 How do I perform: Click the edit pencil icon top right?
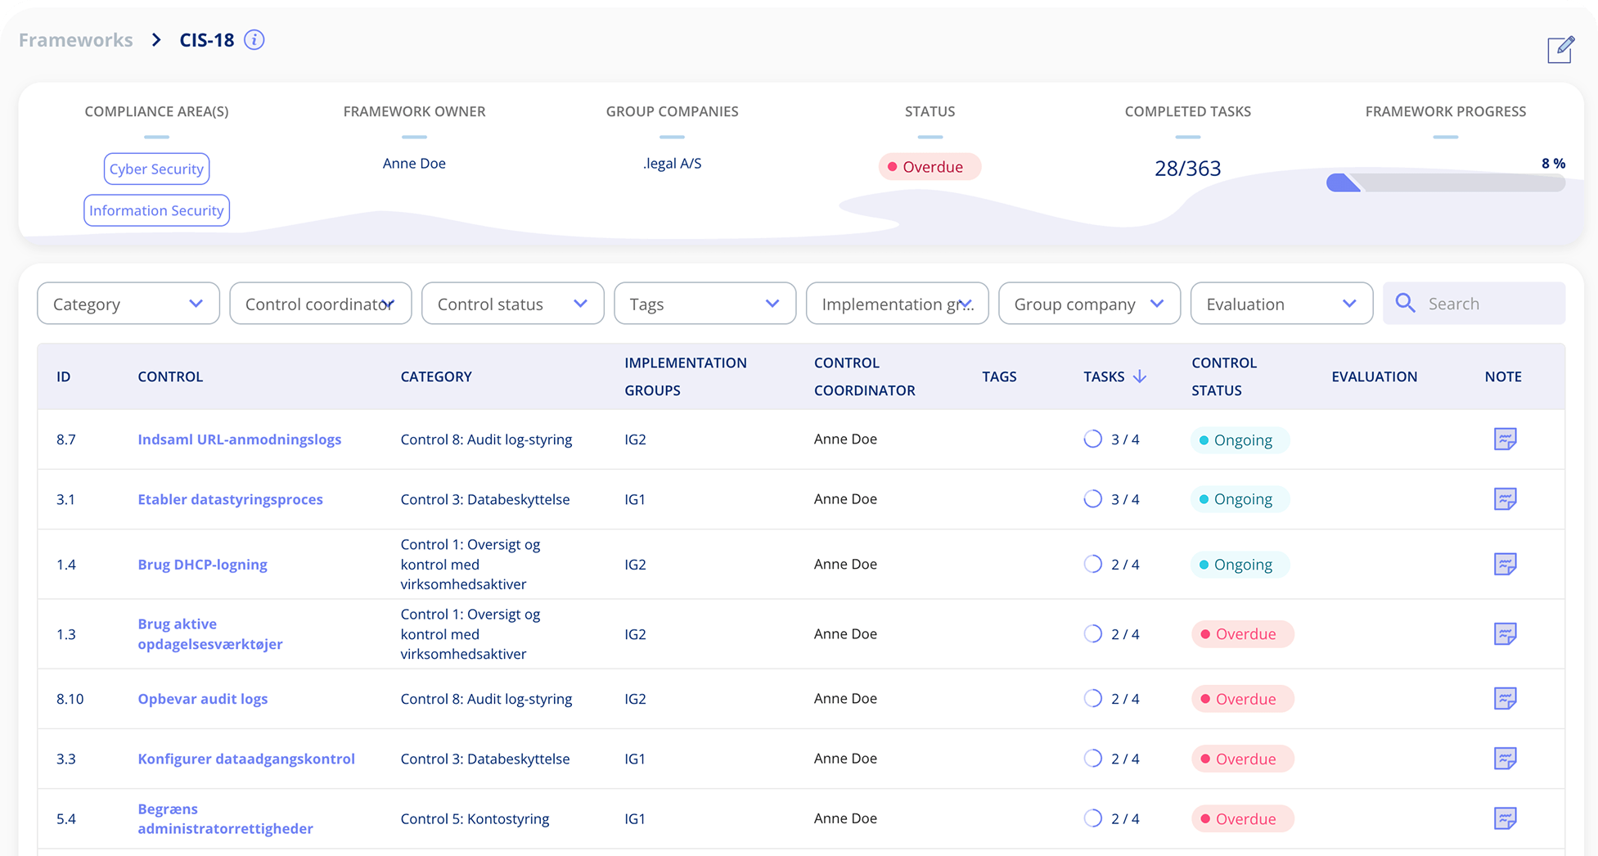(1561, 50)
